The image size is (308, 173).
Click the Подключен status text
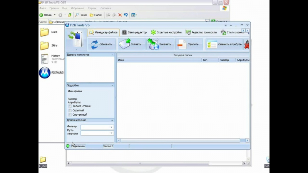coord(78,146)
